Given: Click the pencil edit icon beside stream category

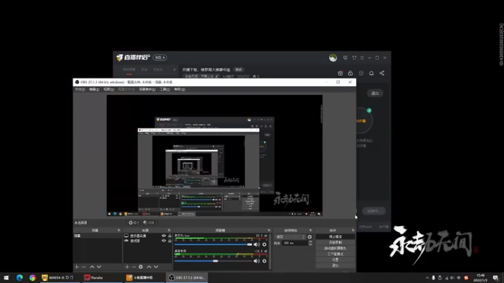Looking at the screenshot, I should click(217, 76).
